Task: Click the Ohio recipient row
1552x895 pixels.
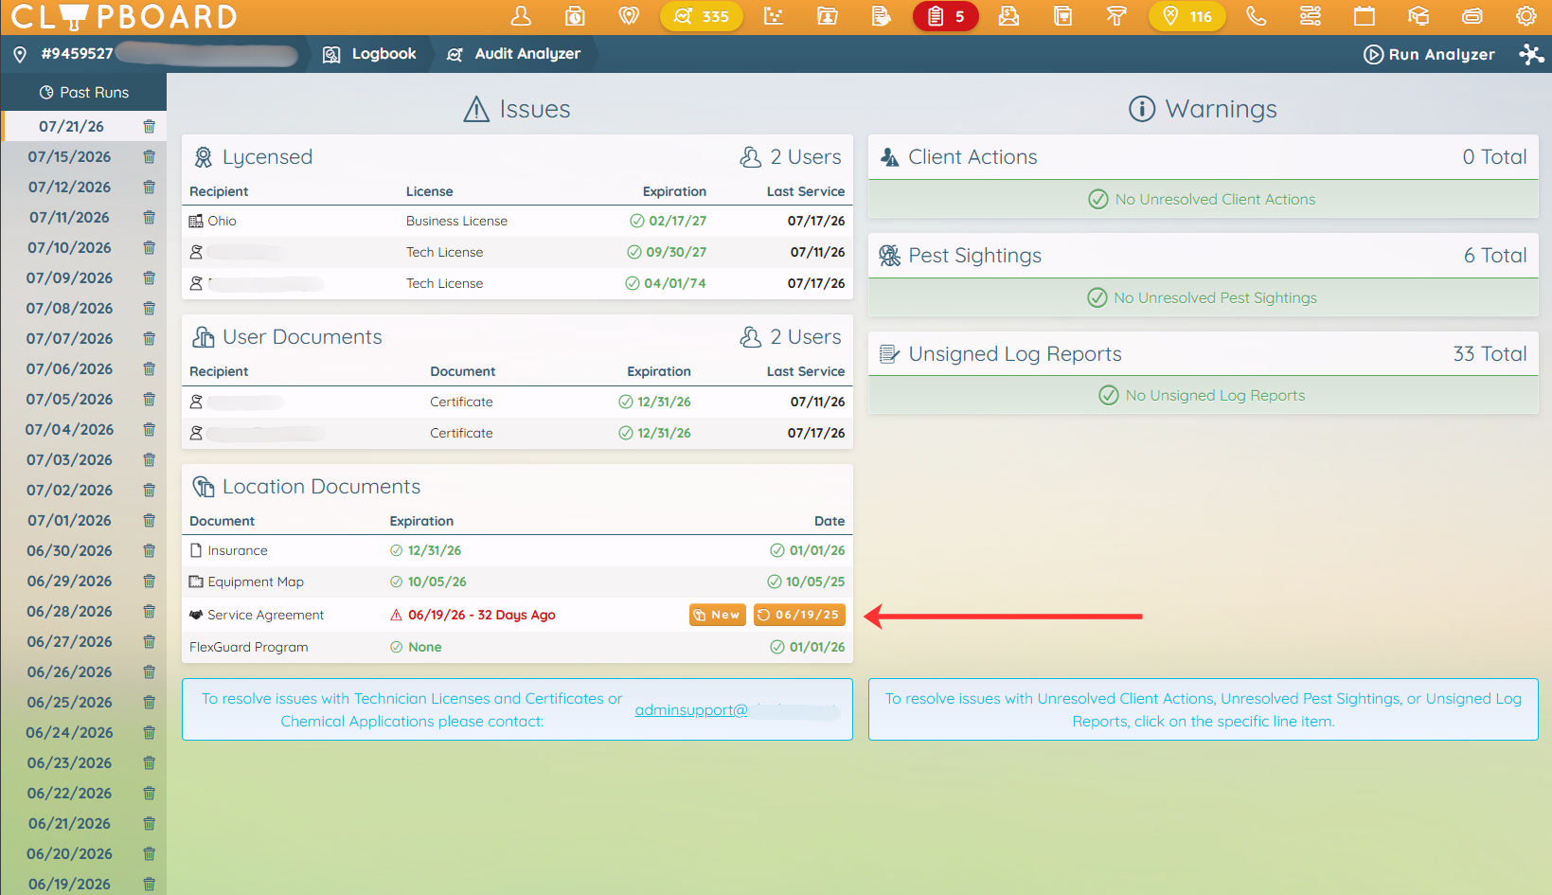Action: (517, 221)
